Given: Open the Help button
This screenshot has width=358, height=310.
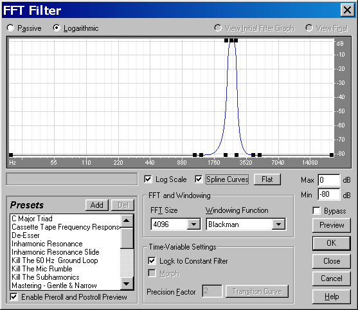Looking at the screenshot, I should coord(332,296).
